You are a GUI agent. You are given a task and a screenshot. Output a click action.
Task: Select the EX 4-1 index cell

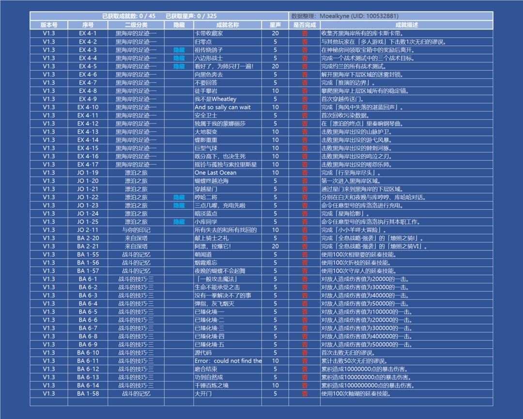88,33
